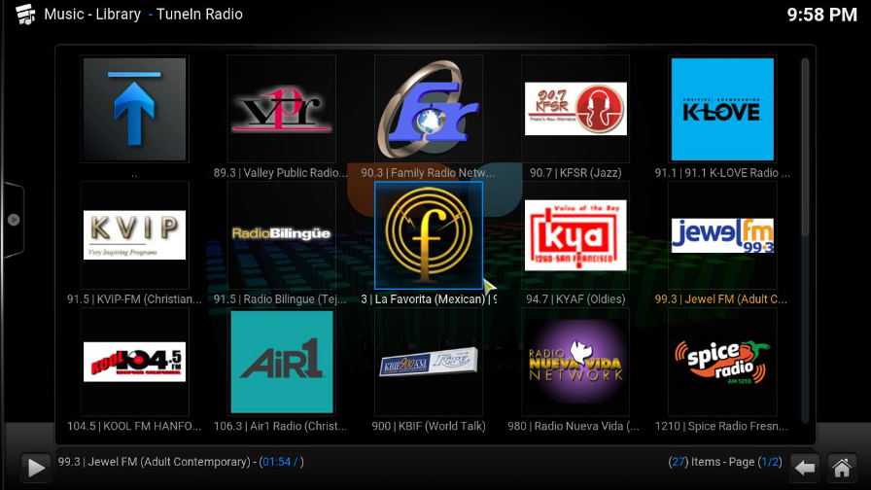Open the KVIP station logo tile

[x=134, y=235]
